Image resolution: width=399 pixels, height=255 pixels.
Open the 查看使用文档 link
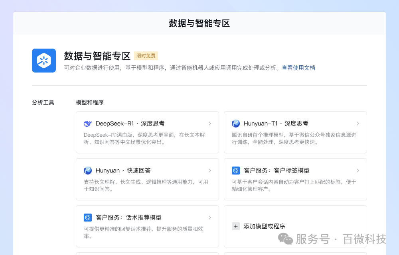(x=298, y=68)
